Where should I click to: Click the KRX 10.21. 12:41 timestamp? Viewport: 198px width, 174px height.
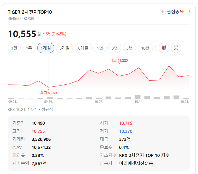(x=22, y=110)
